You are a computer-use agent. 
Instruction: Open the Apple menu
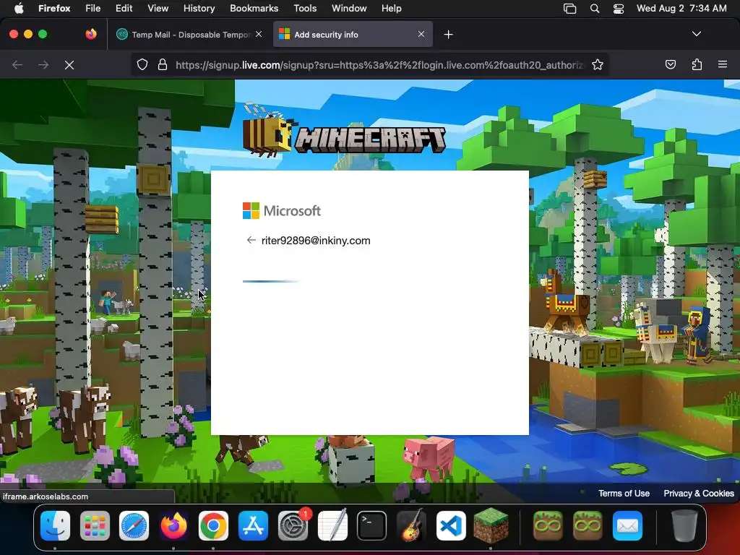18,8
